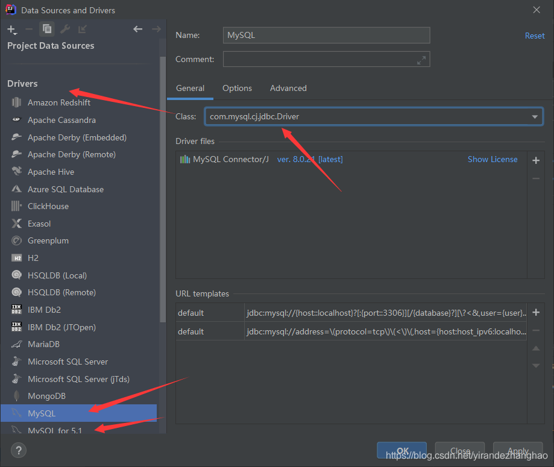Click the Greenplum circle icon
The width and height of the screenshot is (554, 467).
click(x=16, y=240)
